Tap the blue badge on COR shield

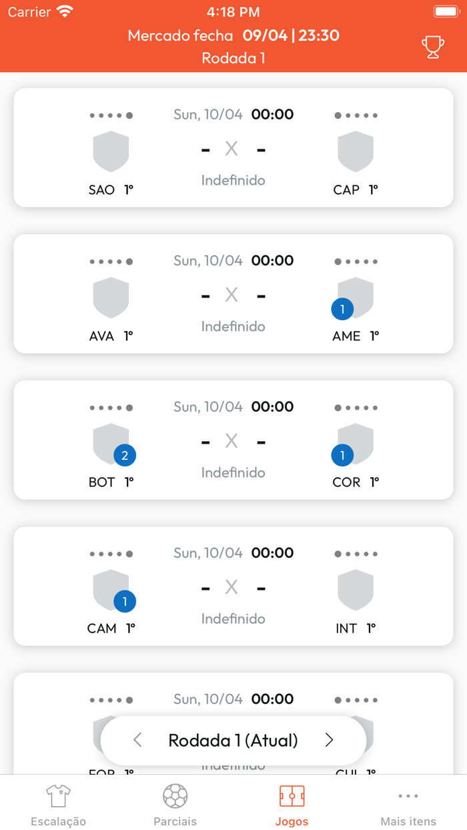tap(342, 456)
